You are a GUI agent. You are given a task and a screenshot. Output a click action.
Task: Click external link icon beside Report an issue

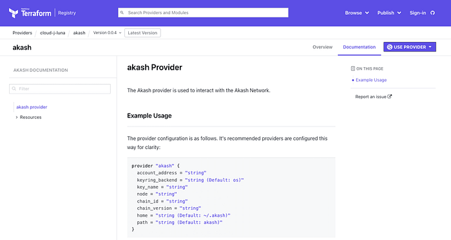[x=389, y=97]
